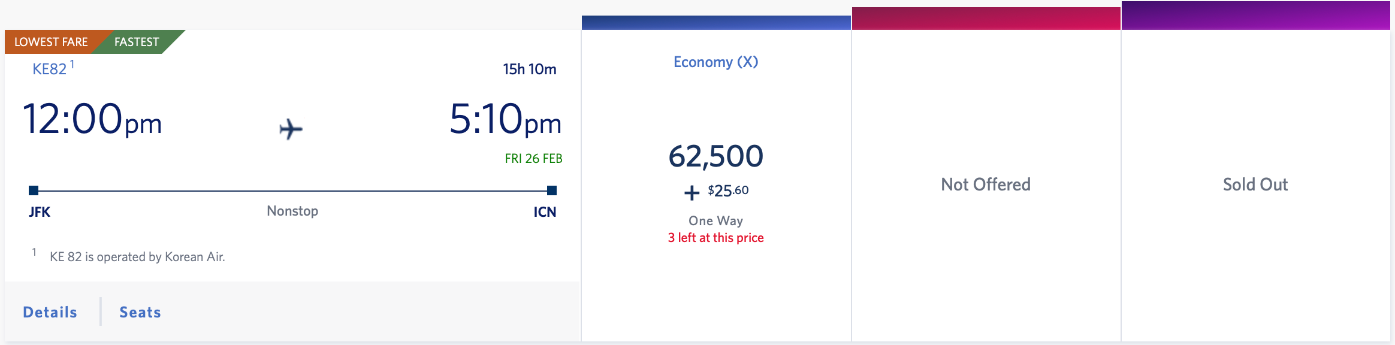Select the Not Offered fare cell
Viewport: 1395px width, 345px height.
click(x=986, y=184)
